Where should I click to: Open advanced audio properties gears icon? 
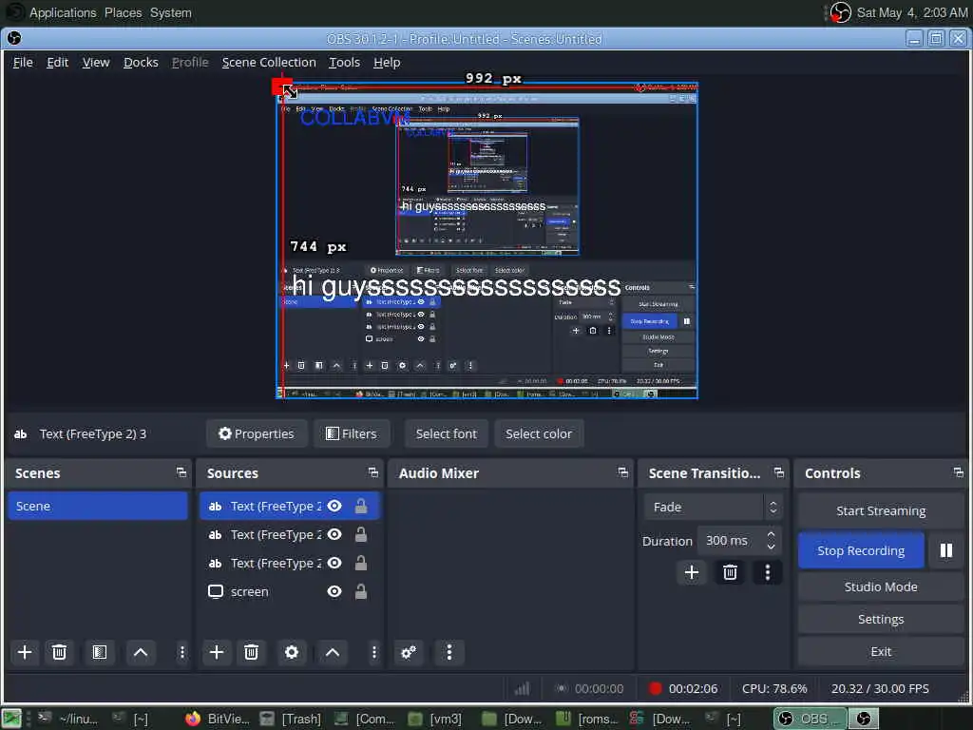click(x=409, y=652)
